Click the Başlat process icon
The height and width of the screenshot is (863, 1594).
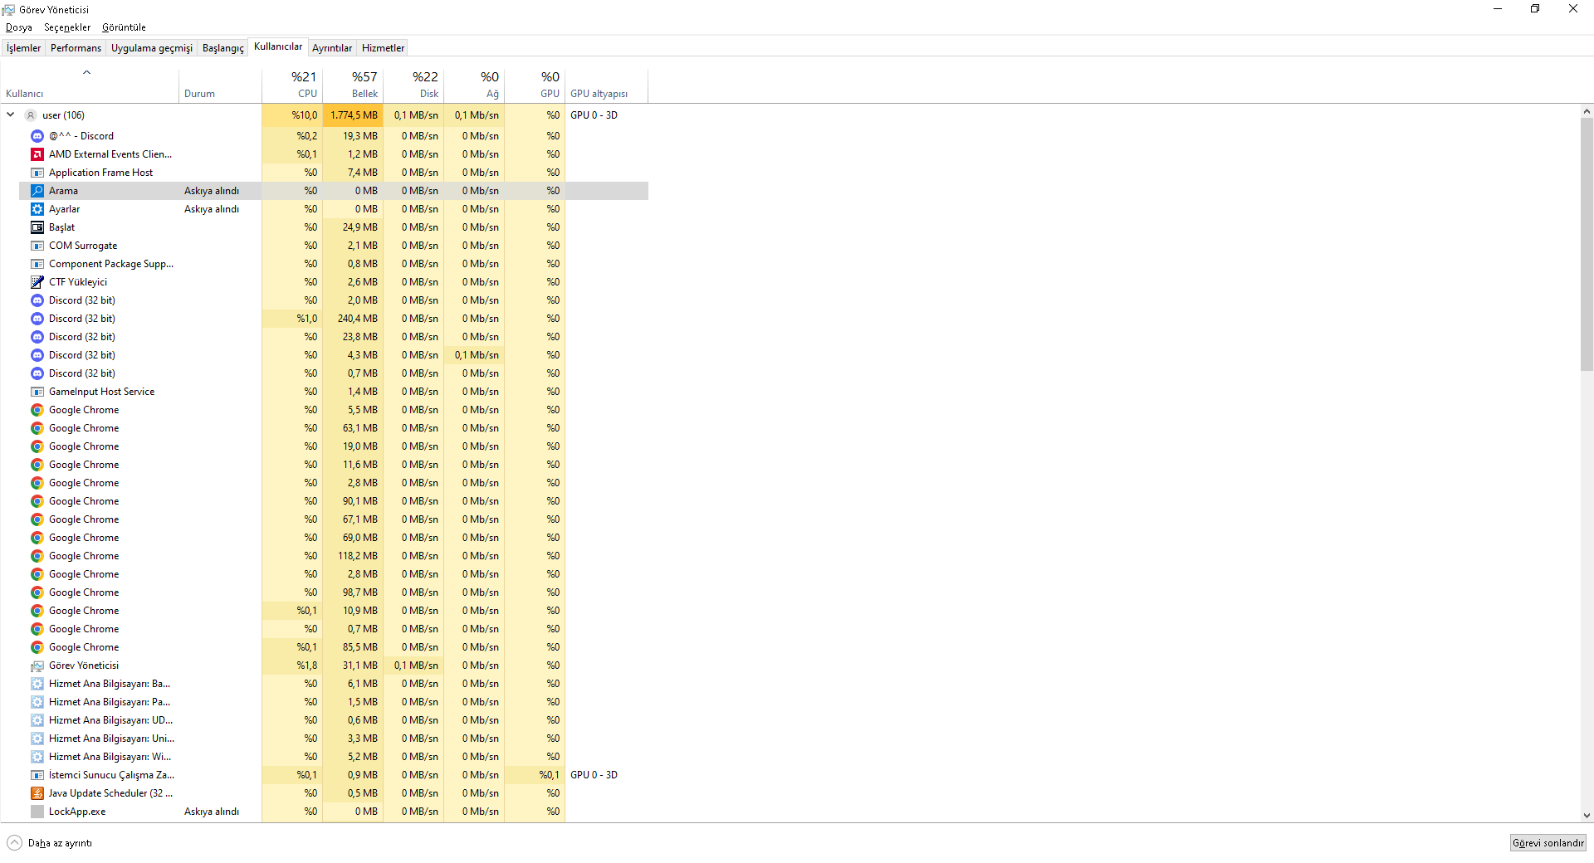click(37, 227)
